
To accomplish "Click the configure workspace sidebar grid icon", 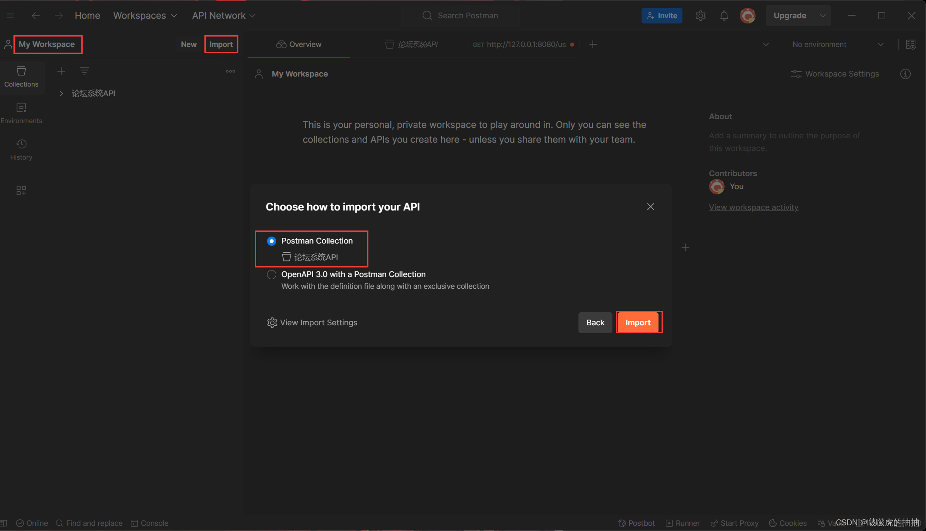I will (21, 190).
